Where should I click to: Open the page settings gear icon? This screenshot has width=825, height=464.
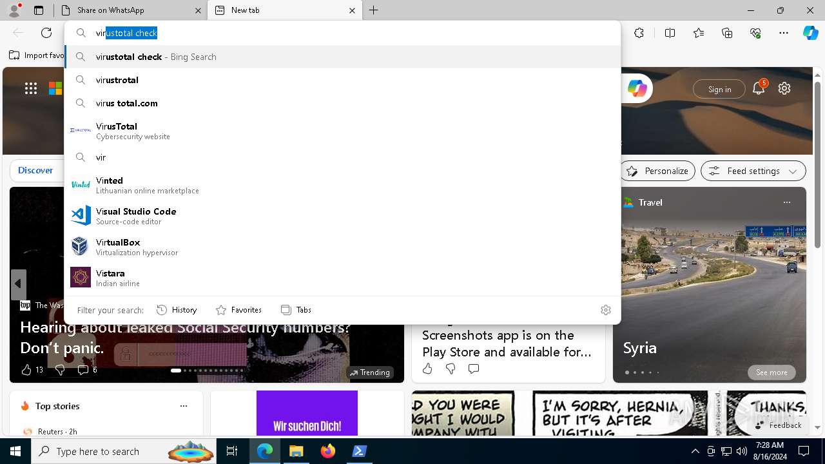click(784, 88)
